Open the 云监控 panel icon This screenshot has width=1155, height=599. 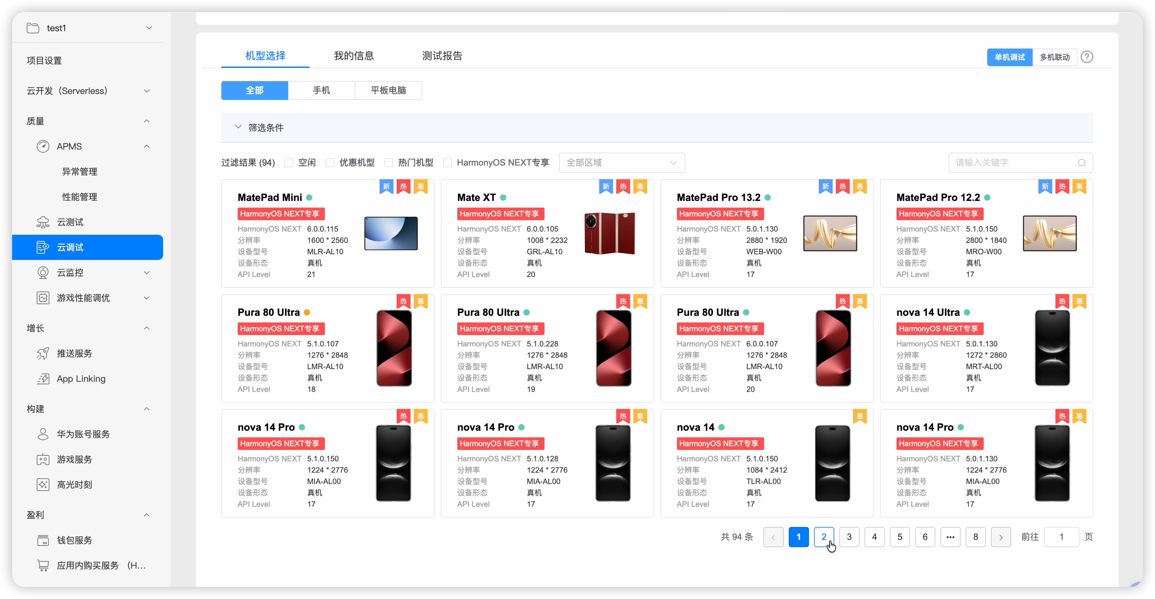(43, 273)
